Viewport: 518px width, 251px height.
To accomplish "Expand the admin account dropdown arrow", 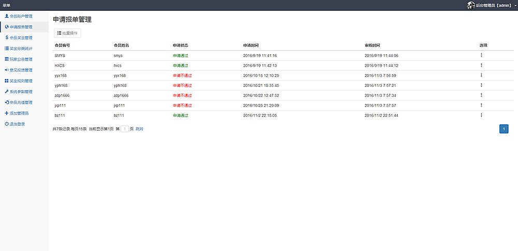I will pyautogui.click(x=515, y=5).
